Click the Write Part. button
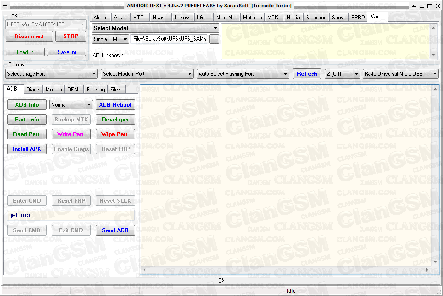443x296 pixels. point(71,134)
